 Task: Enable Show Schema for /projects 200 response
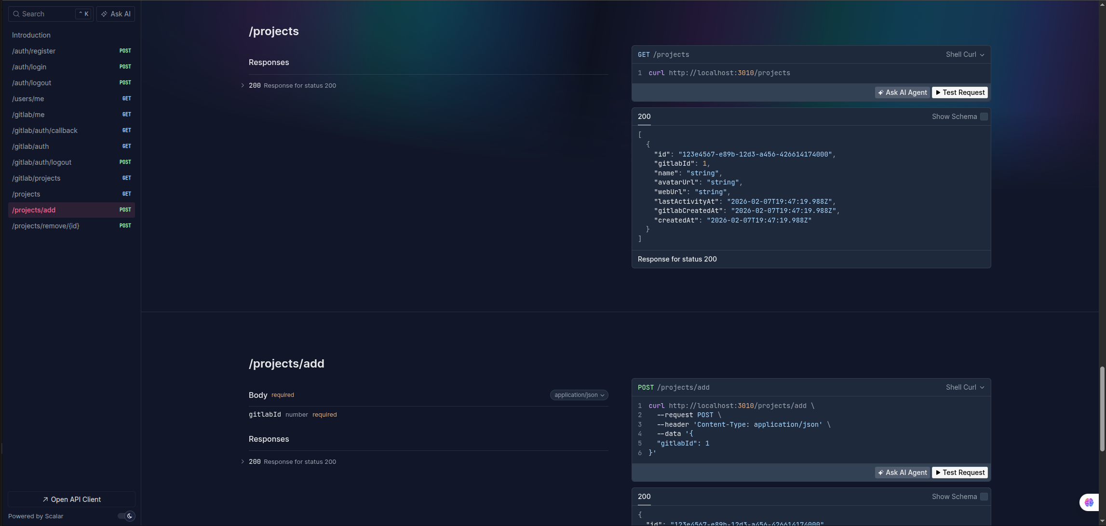[x=984, y=117]
